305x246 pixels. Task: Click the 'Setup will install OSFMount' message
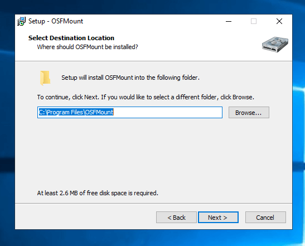130,78
